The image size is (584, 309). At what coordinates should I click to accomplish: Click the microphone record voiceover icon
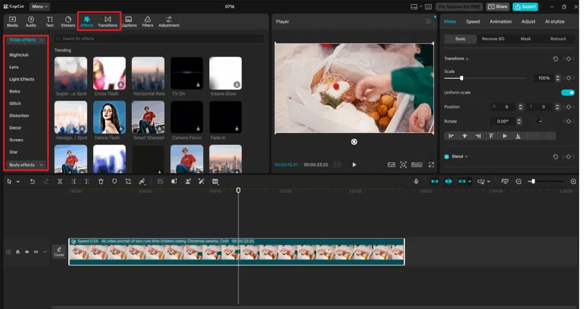pyautogui.click(x=416, y=181)
